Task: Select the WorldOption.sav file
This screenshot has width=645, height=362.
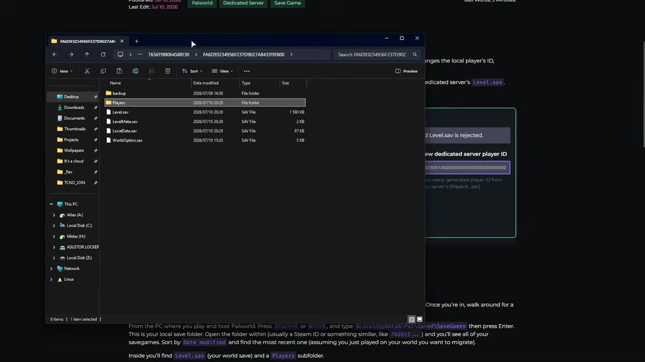Action: [205, 140]
